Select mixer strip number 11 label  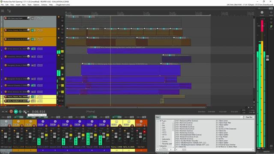[129, 150]
